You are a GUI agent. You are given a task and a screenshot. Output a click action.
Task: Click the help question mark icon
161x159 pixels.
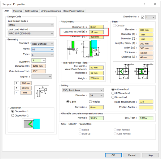pos(144,4)
